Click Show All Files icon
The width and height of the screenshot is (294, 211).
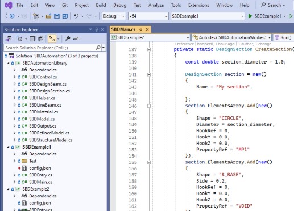coord(40,39)
